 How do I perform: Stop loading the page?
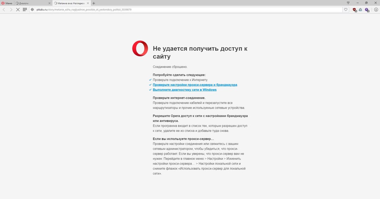click(18, 10)
